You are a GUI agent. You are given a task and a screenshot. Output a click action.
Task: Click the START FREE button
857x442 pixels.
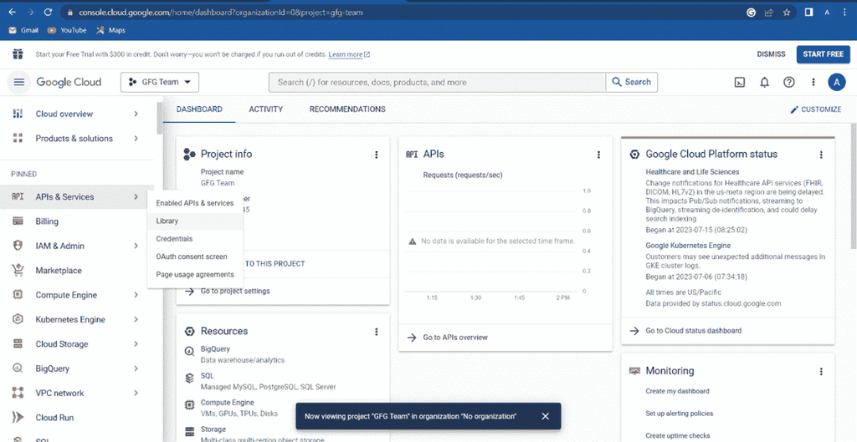coord(824,54)
